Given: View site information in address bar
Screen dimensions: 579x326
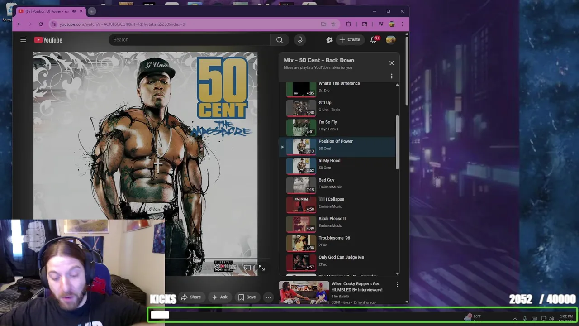Looking at the screenshot, I should 53,24.
